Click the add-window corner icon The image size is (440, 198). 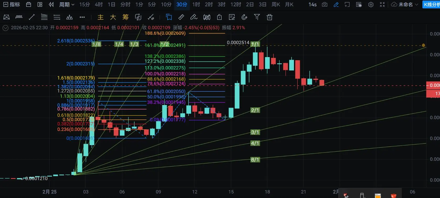(x=347, y=4)
